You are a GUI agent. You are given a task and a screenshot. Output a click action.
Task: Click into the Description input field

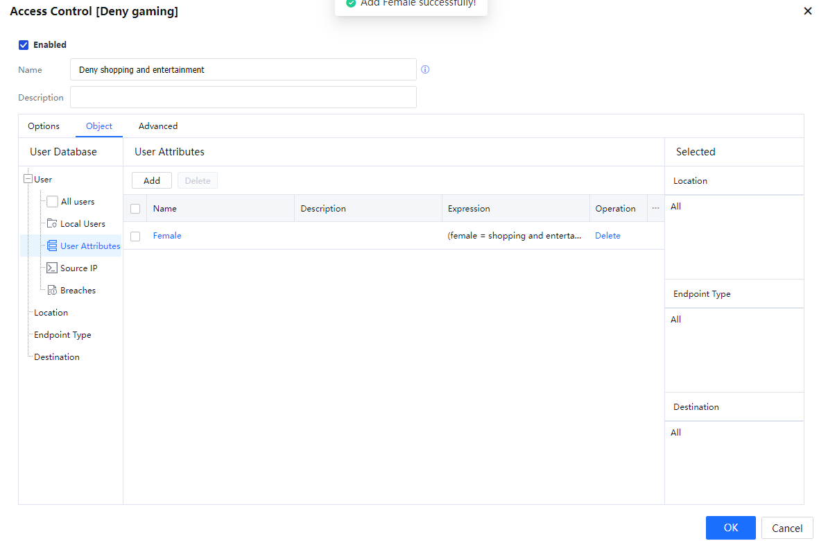pos(243,97)
